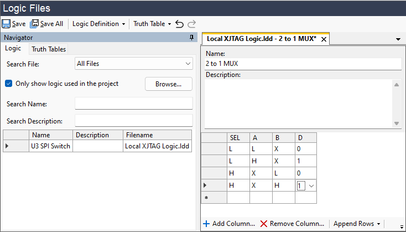Click the Redo arrow icon
The height and width of the screenshot is (232, 406).
click(x=191, y=24)
